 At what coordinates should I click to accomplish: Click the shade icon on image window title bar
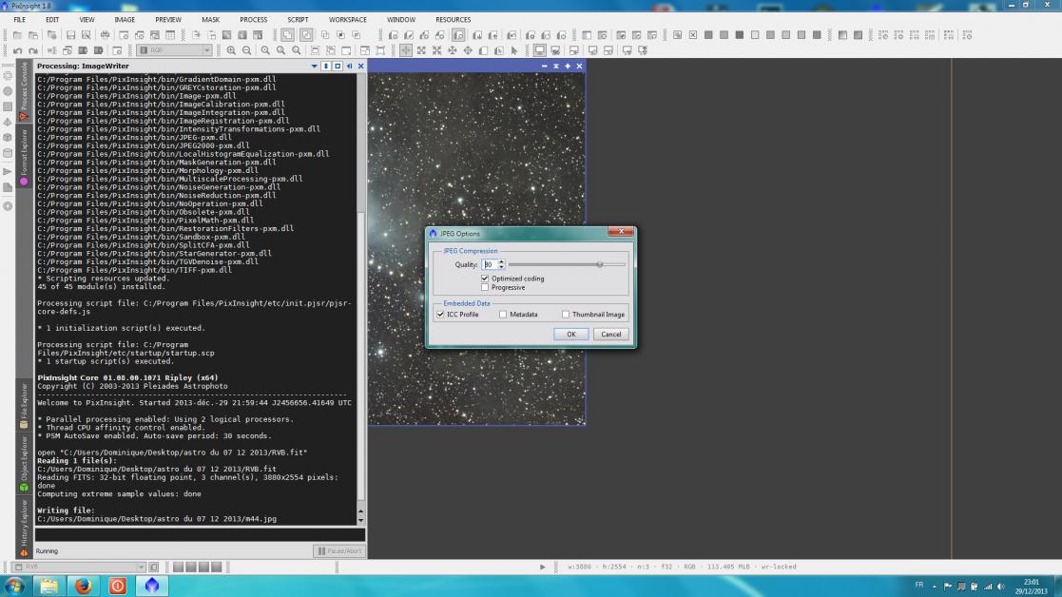(x=556, y=67)
